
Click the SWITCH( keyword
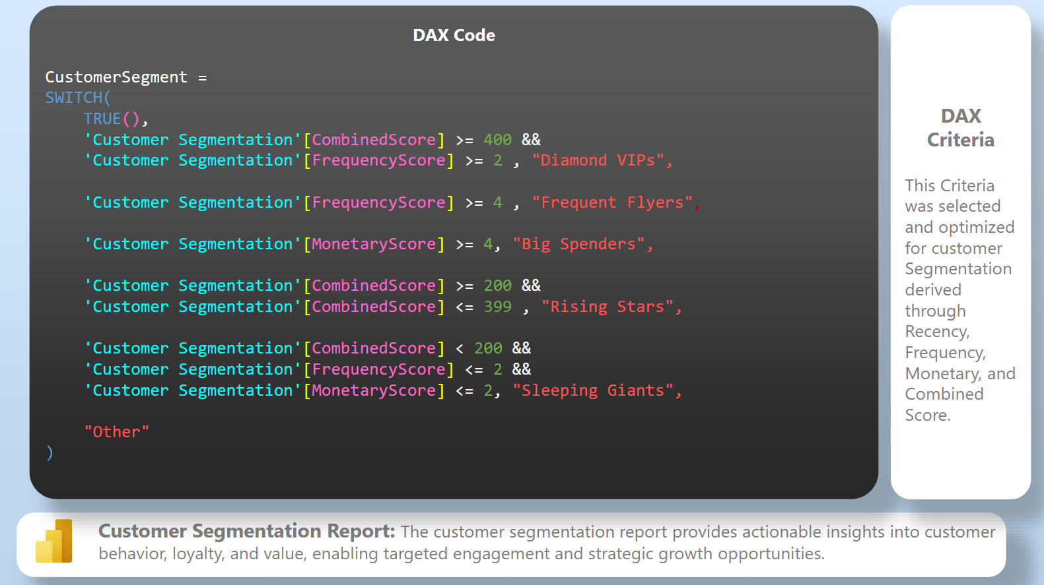(x=78, y=98)
